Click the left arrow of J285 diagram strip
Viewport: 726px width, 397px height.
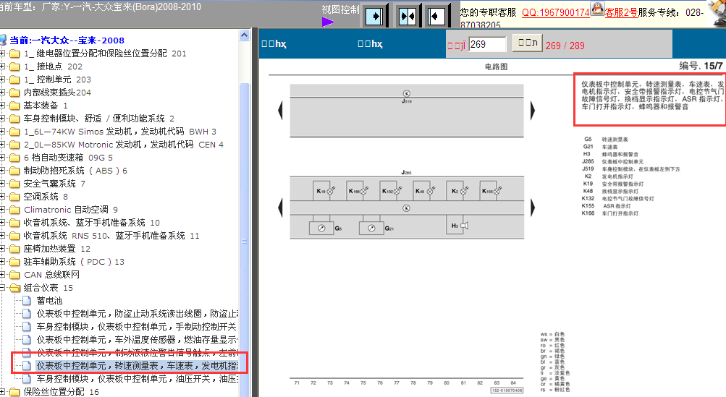click(280, 208)
